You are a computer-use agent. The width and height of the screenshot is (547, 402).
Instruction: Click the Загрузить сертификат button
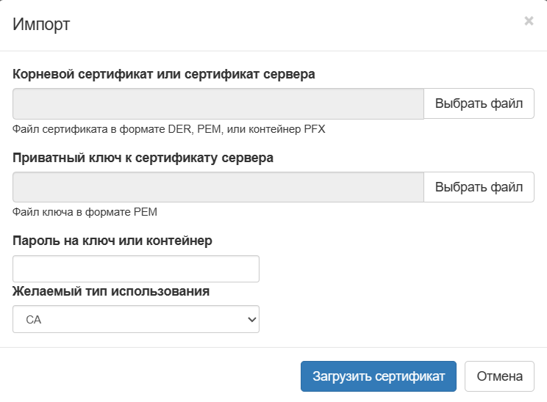click(x=379, y=376)
